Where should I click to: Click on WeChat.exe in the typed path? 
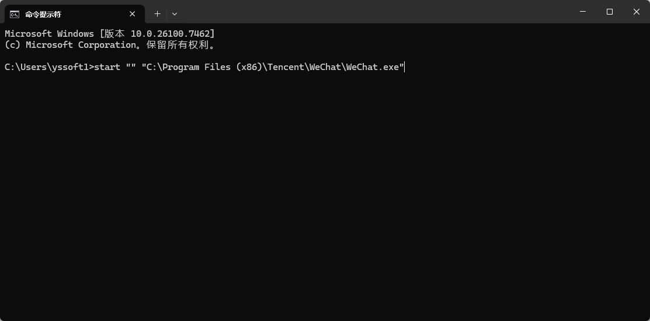[373, 67]
